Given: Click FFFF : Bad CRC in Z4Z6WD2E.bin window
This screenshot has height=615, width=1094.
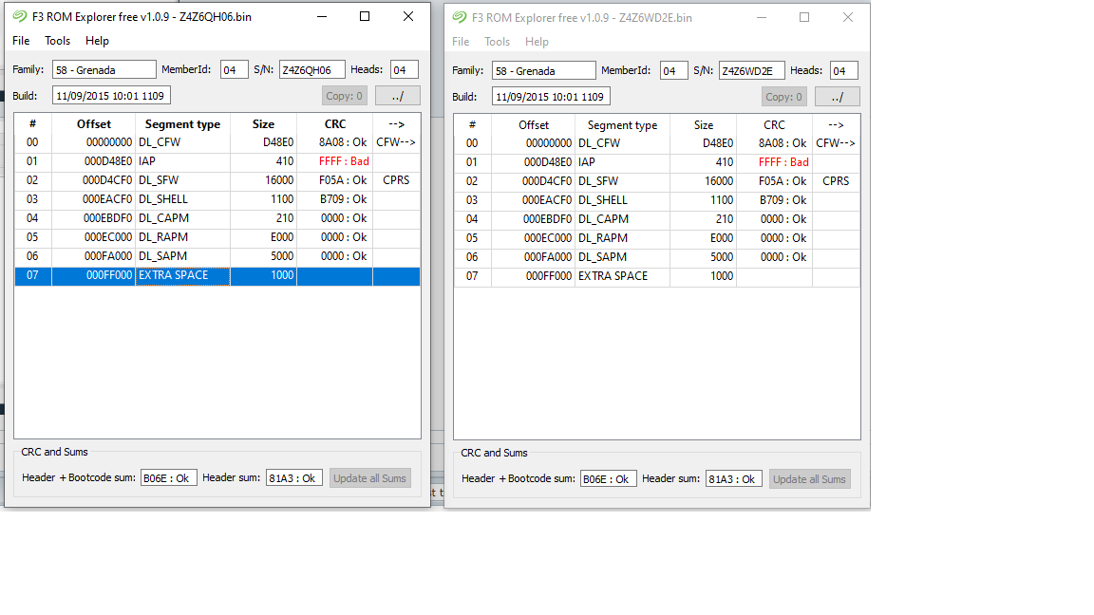Looking at the screenshot, I should [783, 161].
